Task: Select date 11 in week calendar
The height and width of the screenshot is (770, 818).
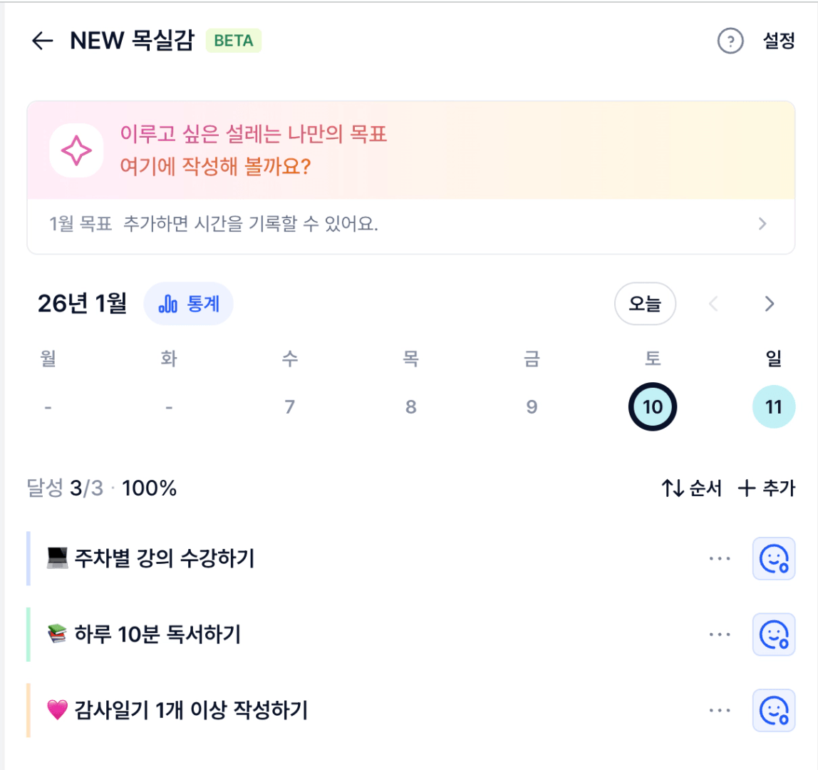Action: 773,407
